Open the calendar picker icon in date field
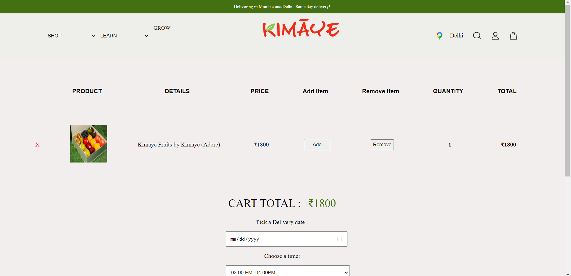The image size is (571, 276). pos(340,239)
